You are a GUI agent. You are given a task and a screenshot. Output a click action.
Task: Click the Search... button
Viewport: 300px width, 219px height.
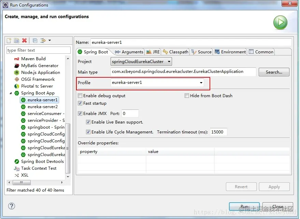point(274,72)
